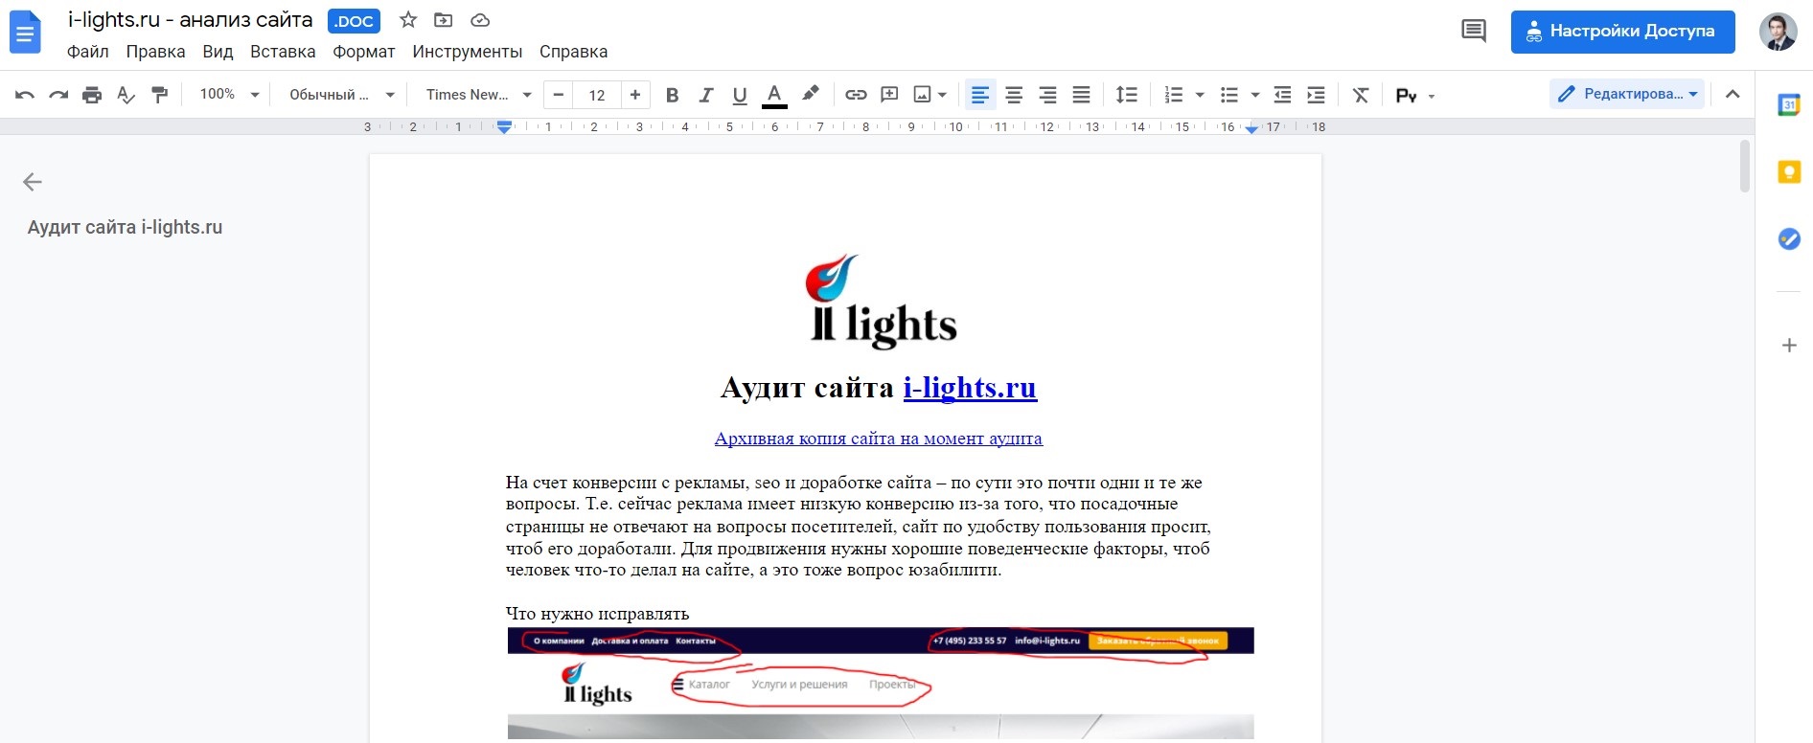Apply numbered list formatting
The image size is (1813, 743).
pyautogui.click(x=1173, y=95)
